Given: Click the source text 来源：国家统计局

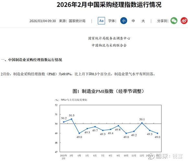Looking at the screenshot, I should click(x=72, y=21).
